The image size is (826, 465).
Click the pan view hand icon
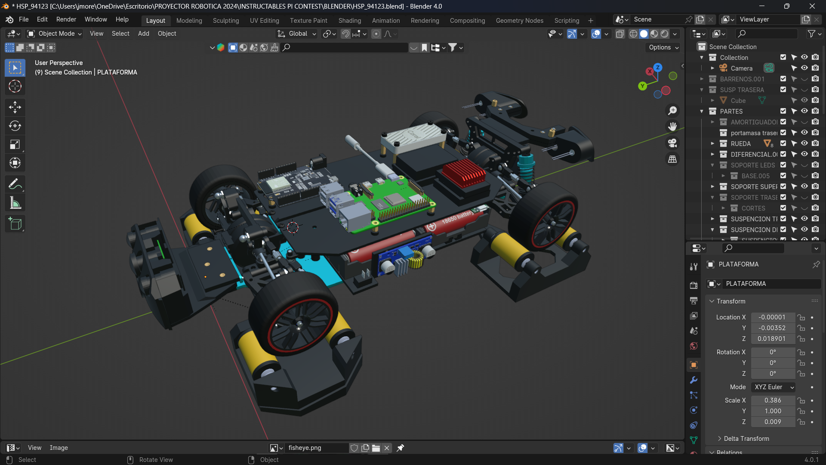pyautogui.click(x=672, y=127)
